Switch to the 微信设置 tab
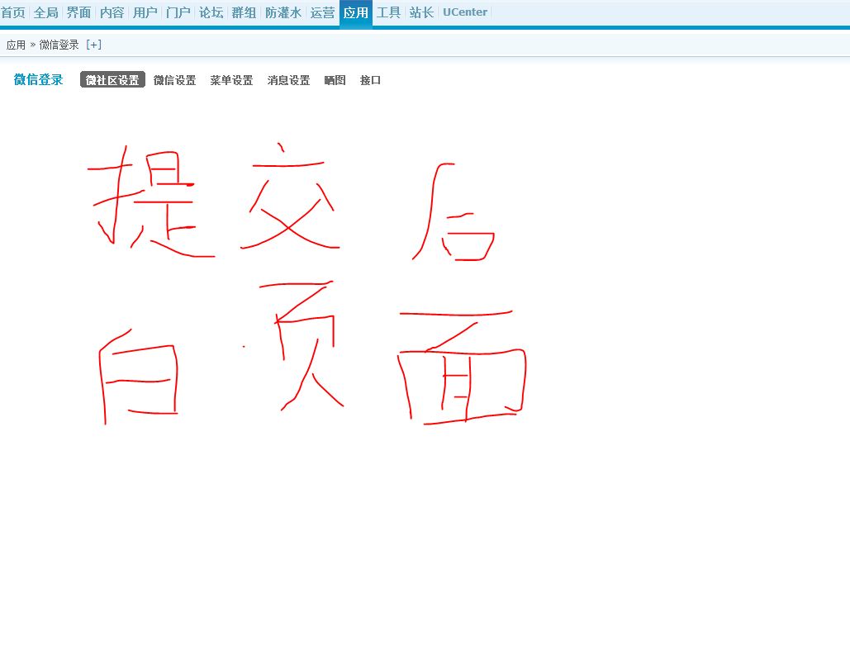 (x=174, y=80)
